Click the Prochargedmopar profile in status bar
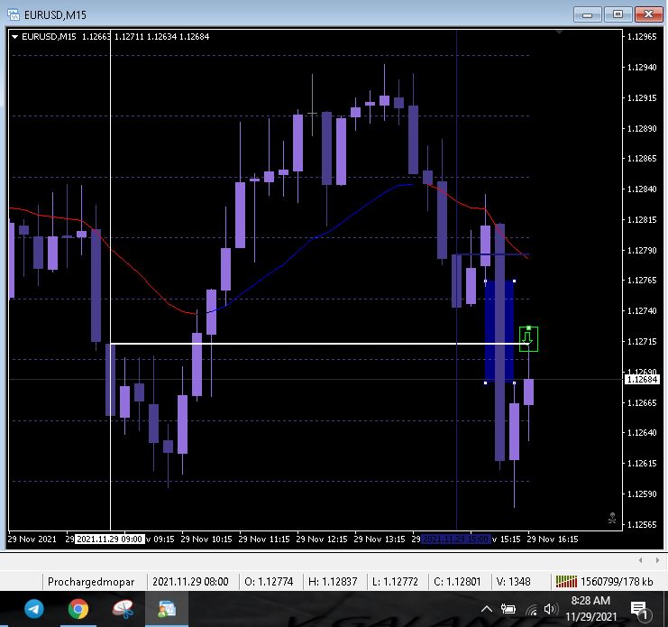The image size is (668, 627). pos(91,582)
